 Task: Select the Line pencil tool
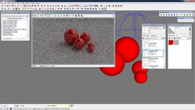pos(5,6)
